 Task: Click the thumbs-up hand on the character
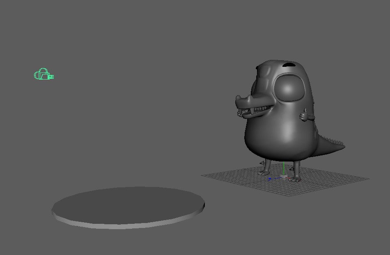click(x=304, y=116)
